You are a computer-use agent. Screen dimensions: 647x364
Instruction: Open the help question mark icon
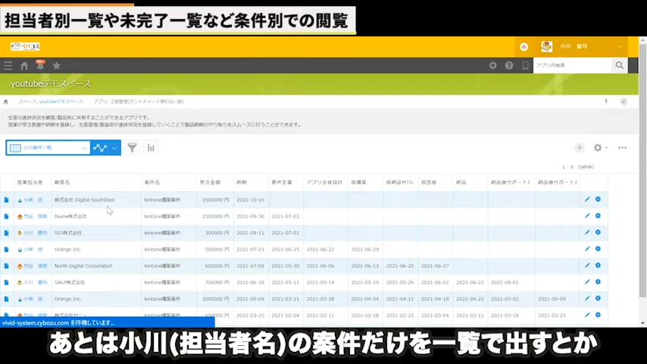[509, 65]
